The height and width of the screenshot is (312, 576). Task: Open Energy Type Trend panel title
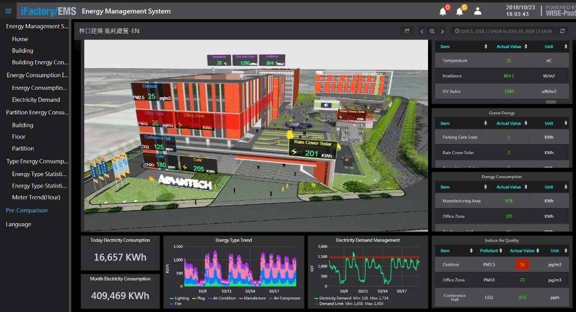pos(234,240)
